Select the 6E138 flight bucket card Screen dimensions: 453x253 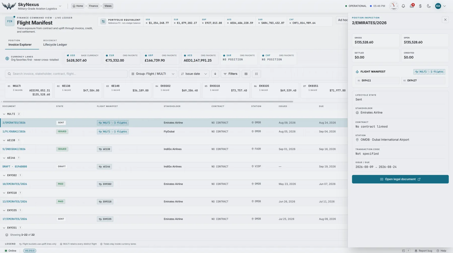pos(78,90)
